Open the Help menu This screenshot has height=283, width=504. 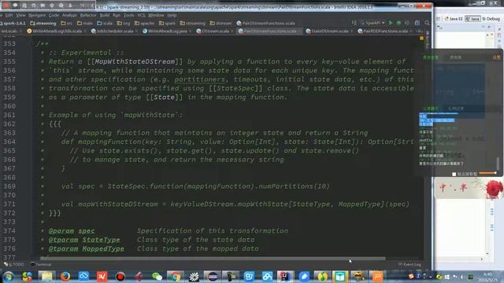click(172, 15)
